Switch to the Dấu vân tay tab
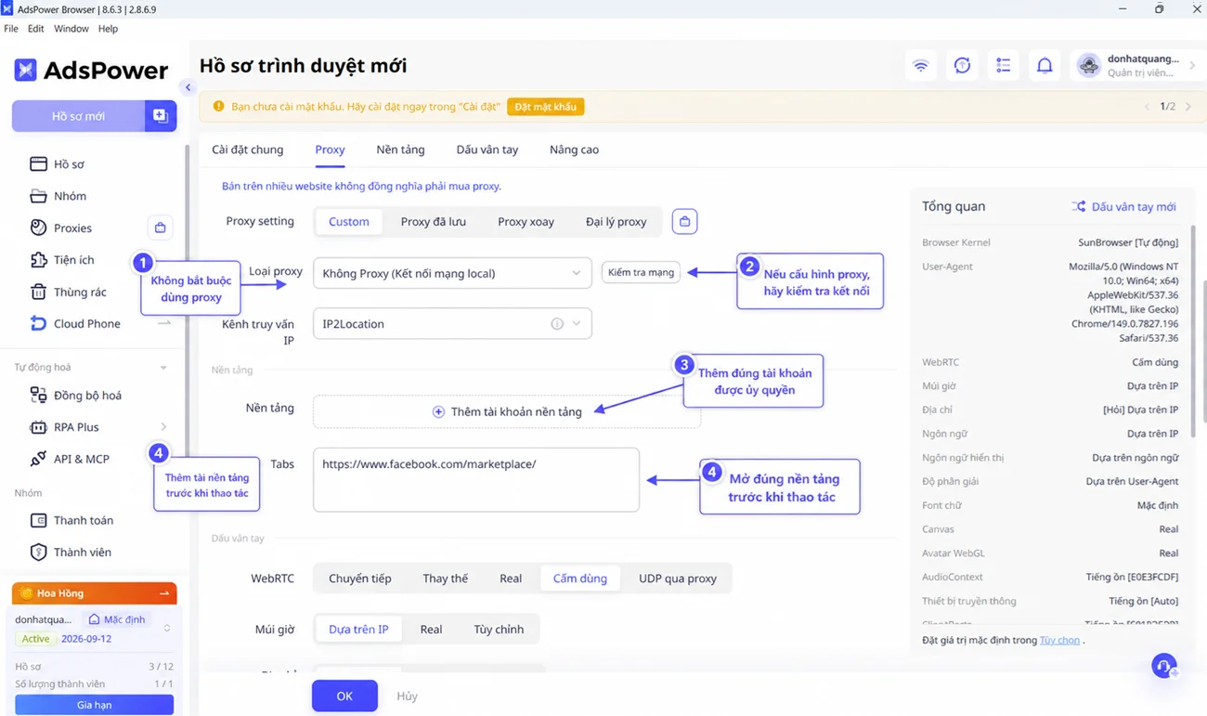 point(487,150)
